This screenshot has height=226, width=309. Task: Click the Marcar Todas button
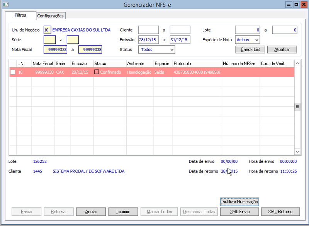tap(159, 212)
